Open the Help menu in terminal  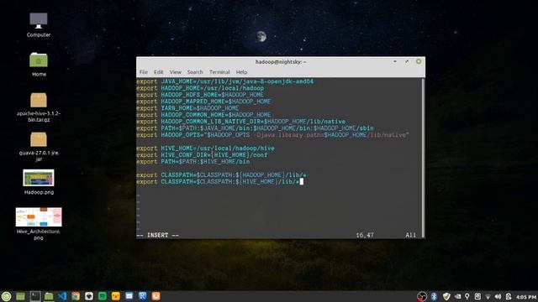coord(241,72)
